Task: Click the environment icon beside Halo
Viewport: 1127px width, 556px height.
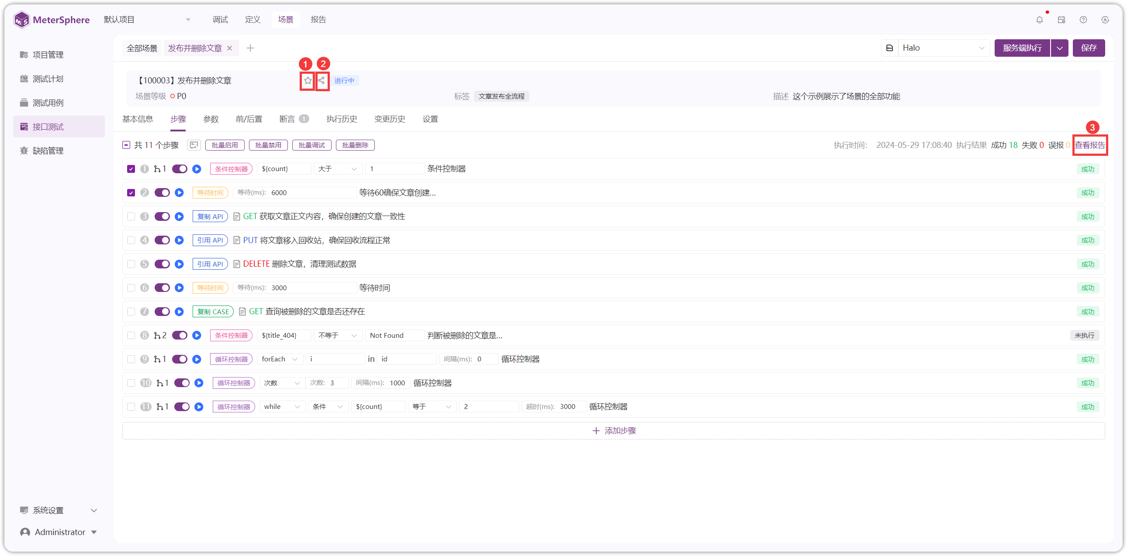Action: pos(890,48)
